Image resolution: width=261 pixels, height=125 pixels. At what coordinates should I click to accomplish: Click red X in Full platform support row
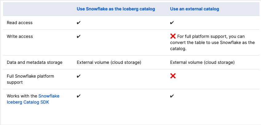(x=173, y=76)
